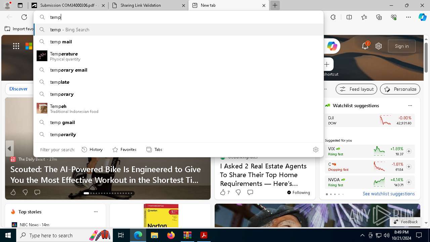Open Top stories more options menu
This screenshot has width=430, height=242.
(x=96, y=212)
